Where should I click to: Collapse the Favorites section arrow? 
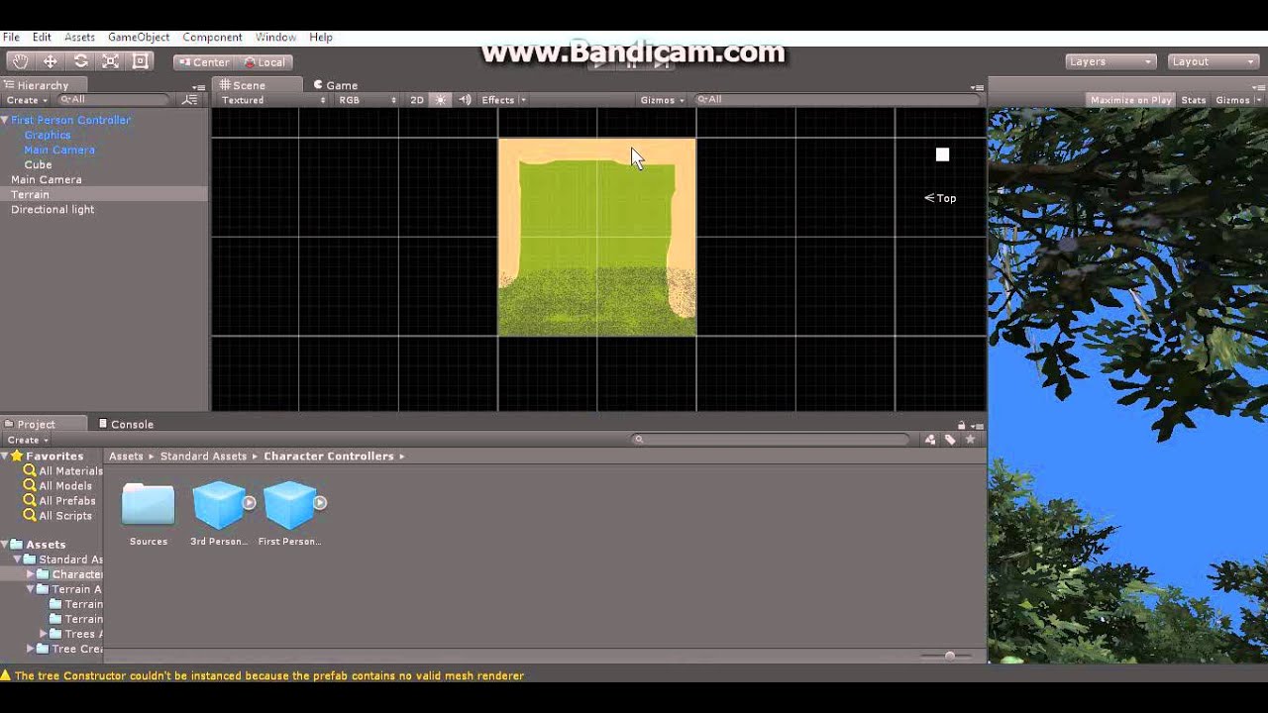(5, 456)
